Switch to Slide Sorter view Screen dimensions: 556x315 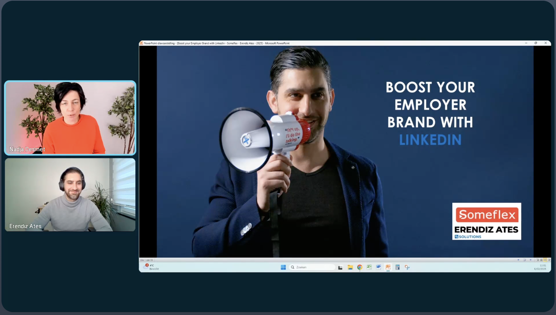[541, 260]
